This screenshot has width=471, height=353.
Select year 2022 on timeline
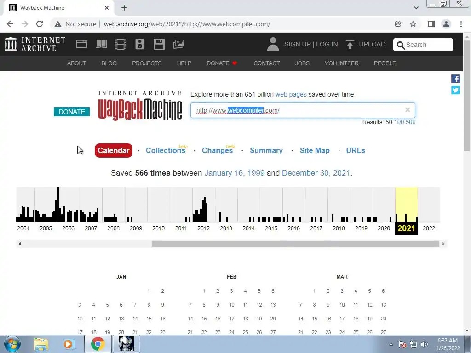pyautogui.click(x=429, y=228)
